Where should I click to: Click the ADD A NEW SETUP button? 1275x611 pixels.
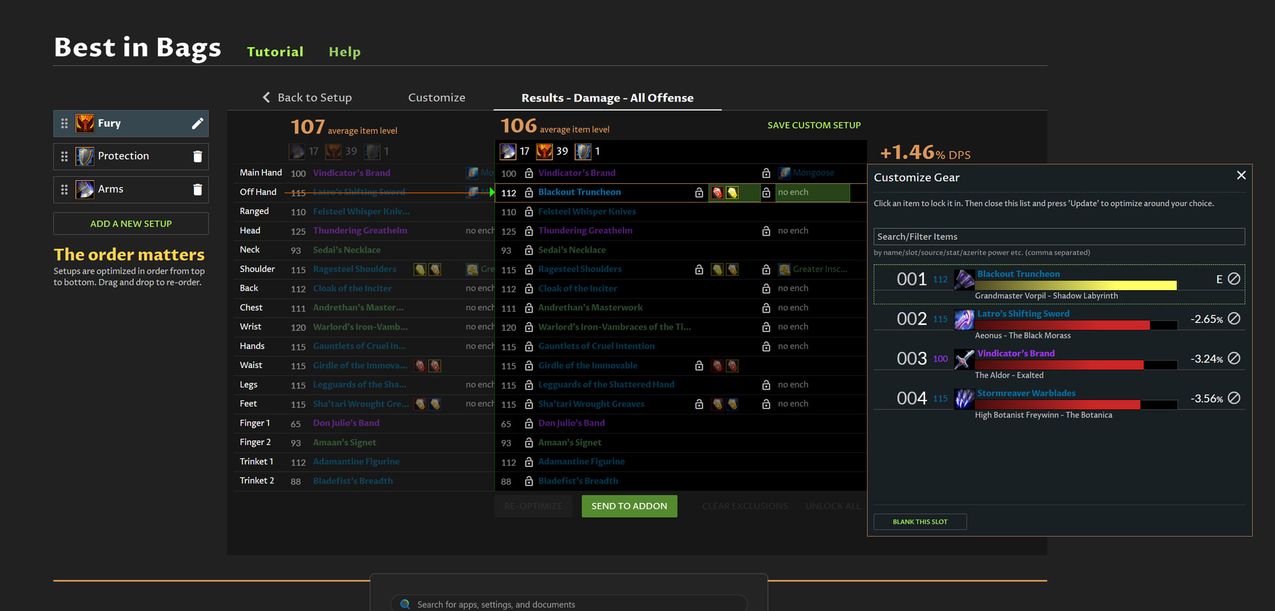(x=131, y=224)
